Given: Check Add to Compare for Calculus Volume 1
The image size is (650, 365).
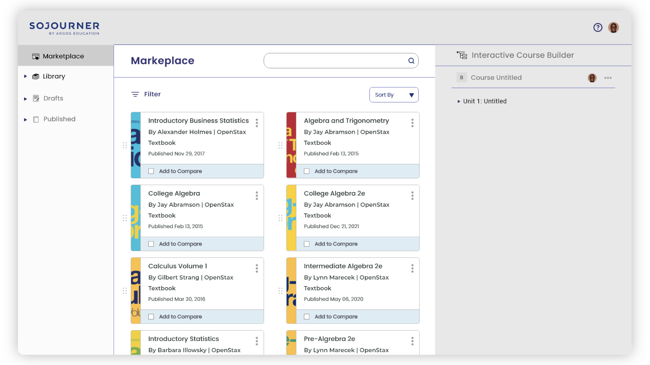Looking at the screenshot, I should (x=151, y=317).
